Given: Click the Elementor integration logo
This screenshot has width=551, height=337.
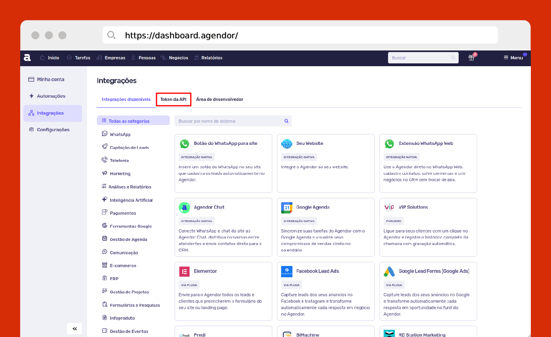Looking at the screenshot, I should pos(184,271).
